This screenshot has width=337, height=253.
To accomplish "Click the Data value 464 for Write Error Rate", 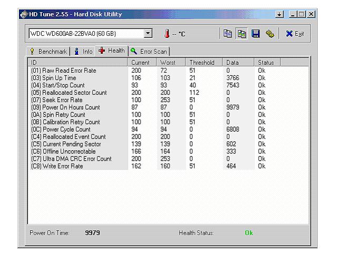I will (231, 166).
